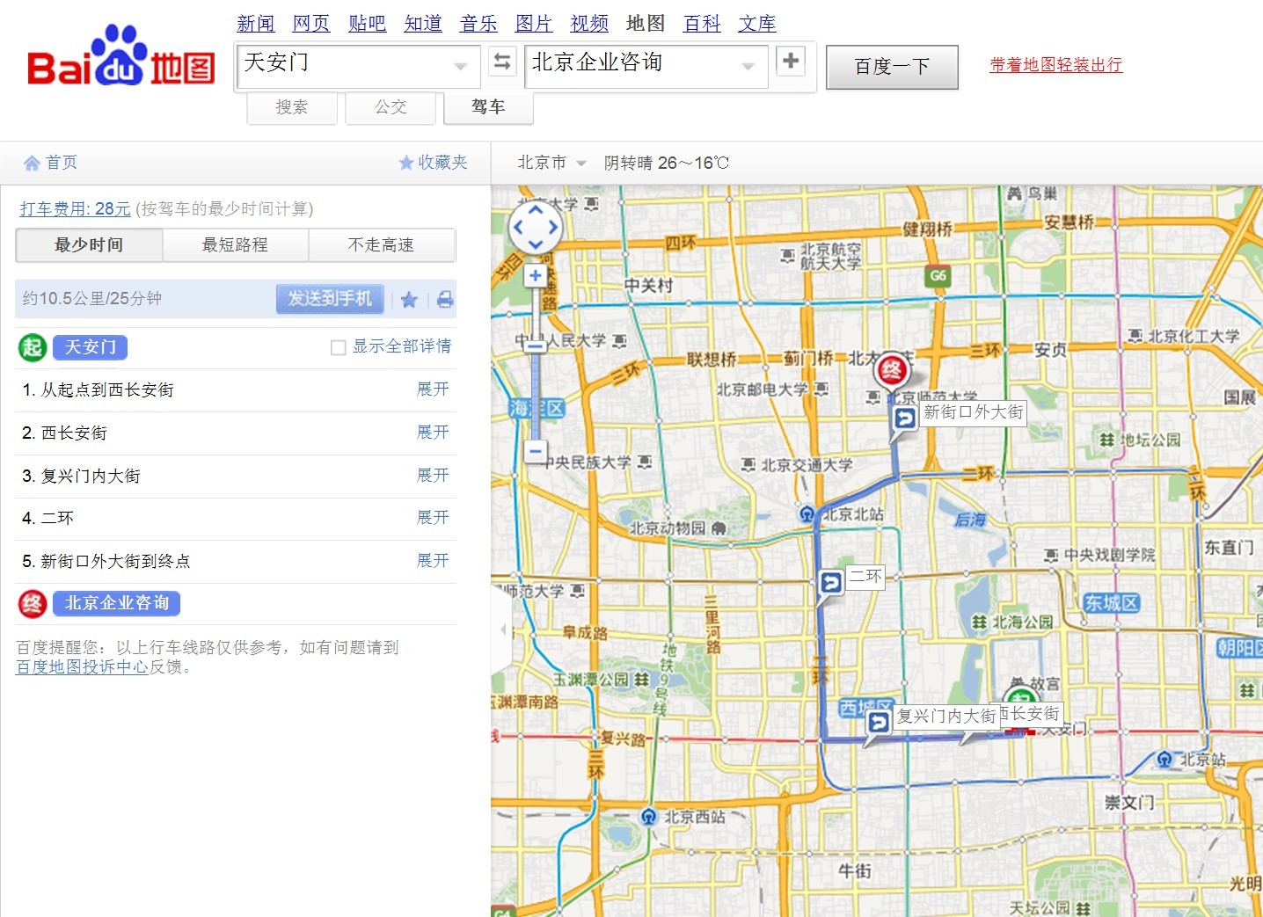Viewport: 1263px width, 917px height.
Task: Click the G6 highway badge on map
Action: tap(938, 276)
